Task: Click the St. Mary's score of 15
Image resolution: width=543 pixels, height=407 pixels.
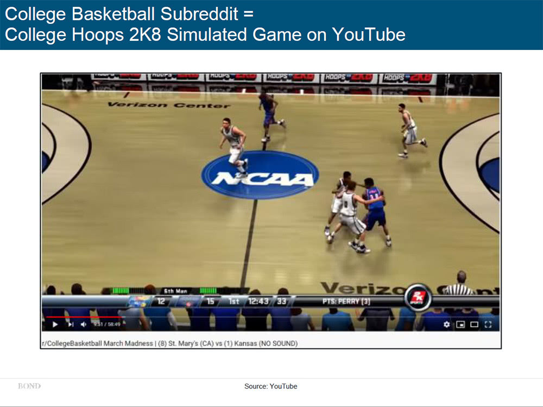Action: tap(211, 301)
